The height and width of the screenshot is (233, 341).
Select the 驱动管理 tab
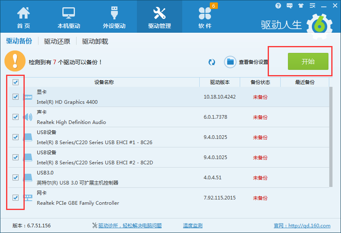click(160, 17)
